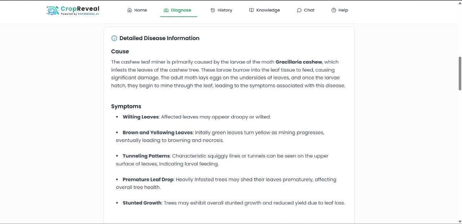Click the info icon beside Detailed Disease Information

point(114,38)
